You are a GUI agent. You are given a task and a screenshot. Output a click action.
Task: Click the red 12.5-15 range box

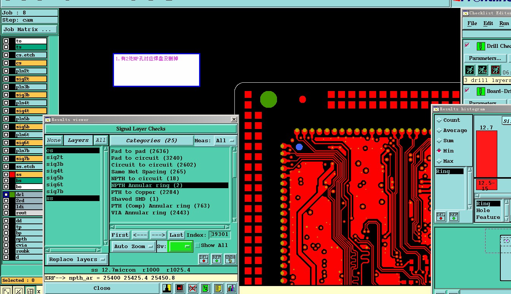[x=486, y=185]
